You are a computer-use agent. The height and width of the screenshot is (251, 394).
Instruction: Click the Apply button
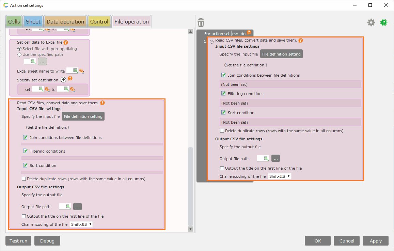coord(375,241)
